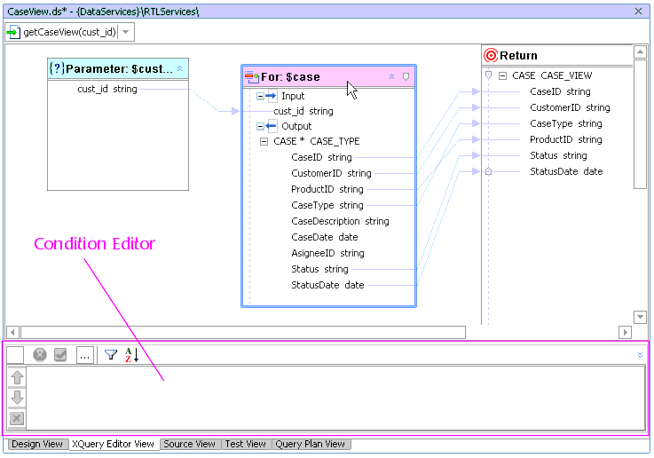The image size is (654, 458).
Task: Open the getCaseView(cust_id) function dropdown
Action: point(125,32)
